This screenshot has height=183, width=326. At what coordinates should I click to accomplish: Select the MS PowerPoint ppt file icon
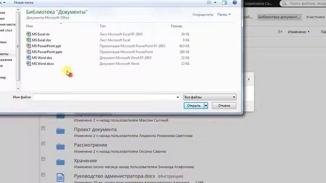pyautogui.click(x=29, y=46)
